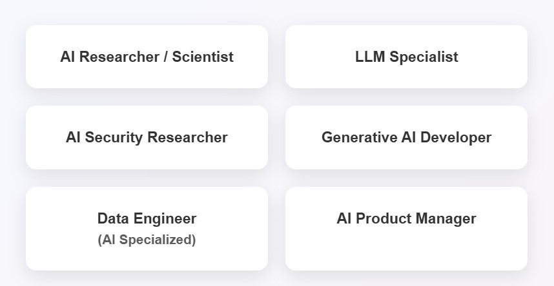
Task: Click the 'Data Engineer' heading text
Action: [x=147, y=218]
